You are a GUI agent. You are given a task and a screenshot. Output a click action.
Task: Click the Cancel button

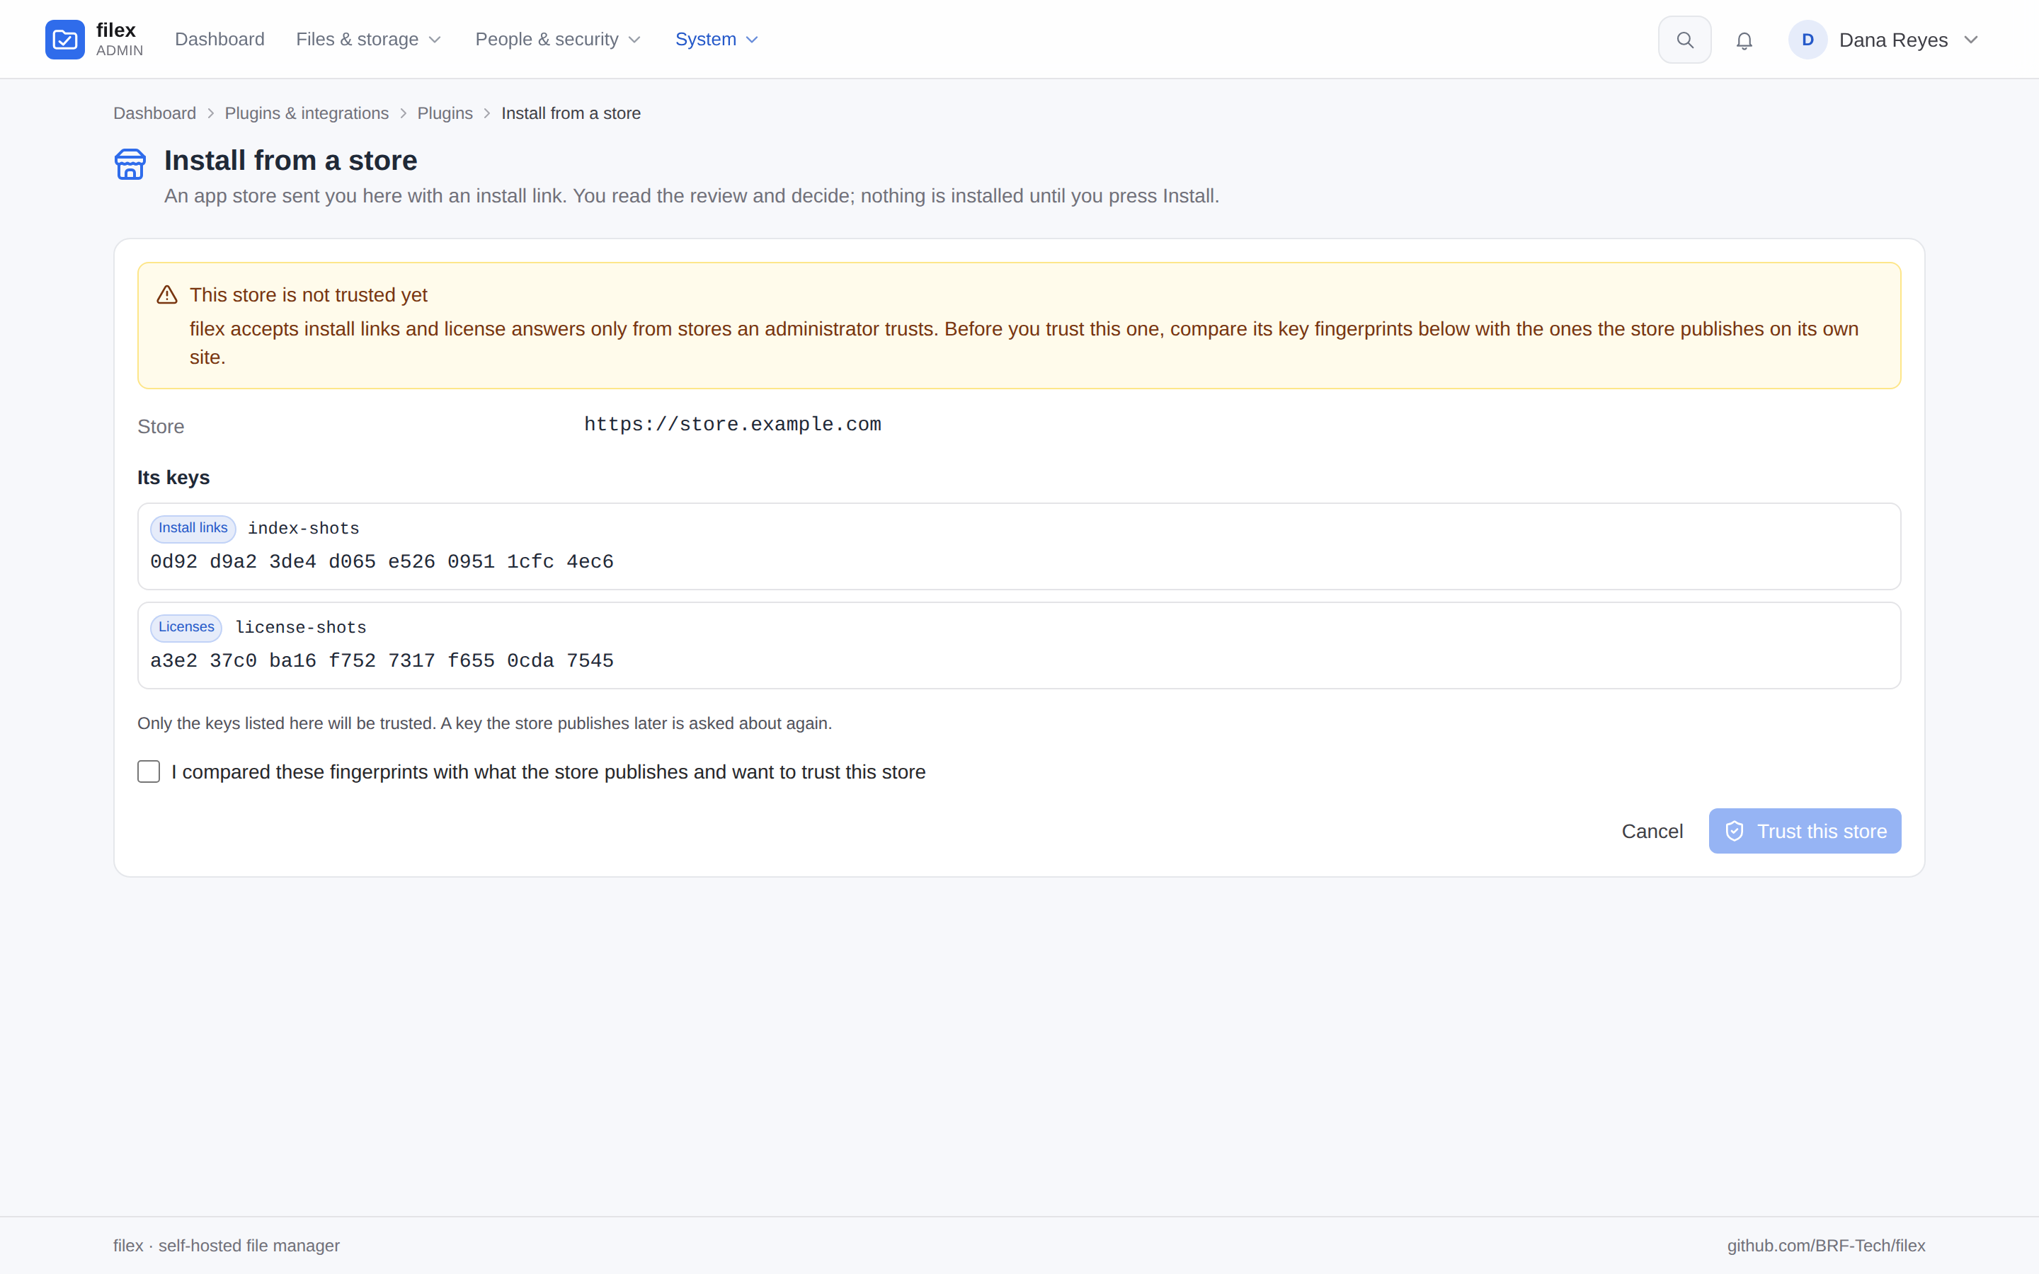1652,832
